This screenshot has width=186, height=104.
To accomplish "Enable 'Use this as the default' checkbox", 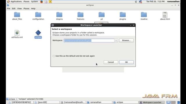I will tap(54, 56).
